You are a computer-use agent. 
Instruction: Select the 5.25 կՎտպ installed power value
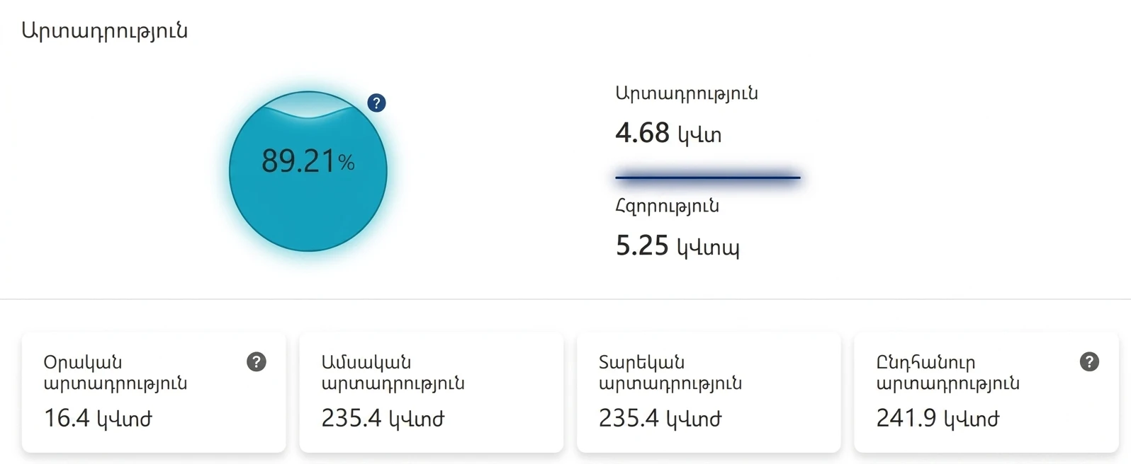point(677,246)
